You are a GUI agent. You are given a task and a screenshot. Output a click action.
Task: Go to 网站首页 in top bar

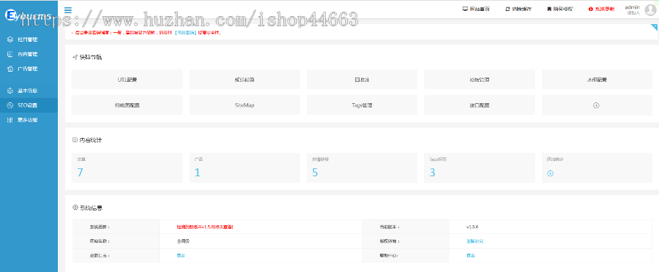tap(479, 9)
